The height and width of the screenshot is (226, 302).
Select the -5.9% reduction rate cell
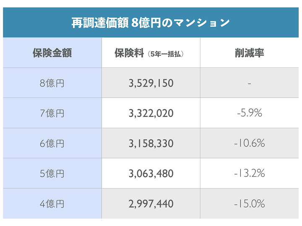(x=250, y=113)
